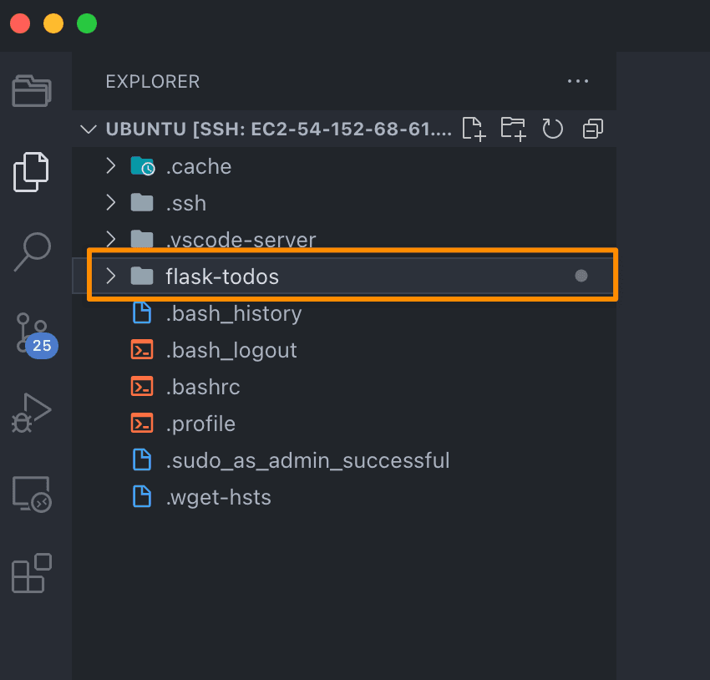Open the .bash_logout file
Viewport: 710px width, 680px height.
click(x=231, y=350)
